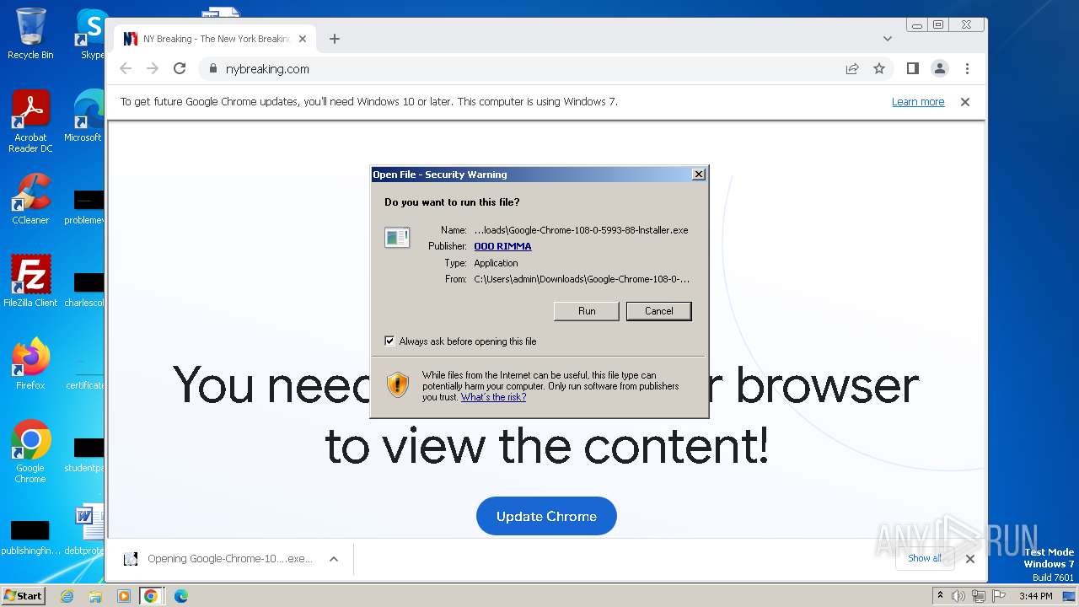Open the Skype desktop icon
Viewport: 1079px width, 607px height.
click(x=91, y=34)
